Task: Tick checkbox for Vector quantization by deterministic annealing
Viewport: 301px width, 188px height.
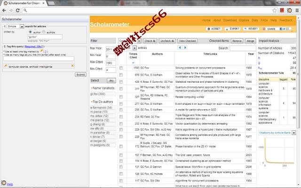Action: pos(121,124)
